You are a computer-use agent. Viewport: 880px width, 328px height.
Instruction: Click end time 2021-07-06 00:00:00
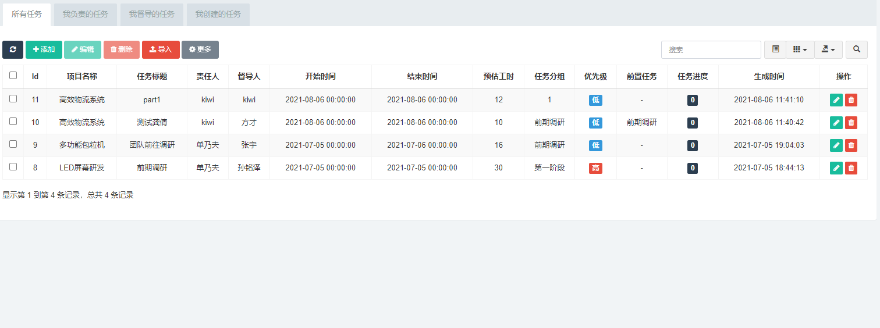click(x=422, y=145)
